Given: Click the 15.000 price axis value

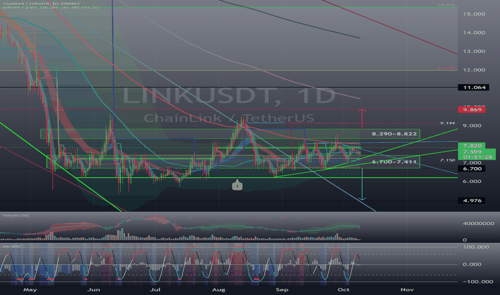Looking at the screenshot, I should tap(474, 14).
